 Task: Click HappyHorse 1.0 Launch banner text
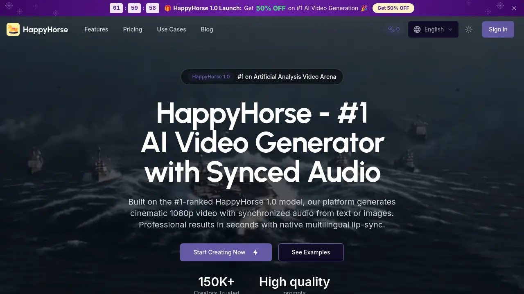[x=207, y=8]
